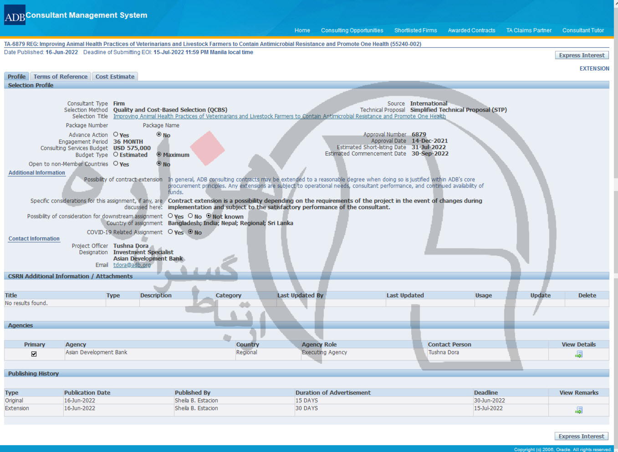Click the EXTENSION link
The height and width of the screenshot is (452, 618).
(594, 69)
